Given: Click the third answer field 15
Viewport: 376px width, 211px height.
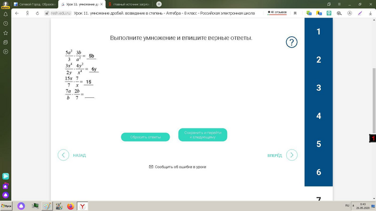Looking at the screenshot, I should pos(89,82).
